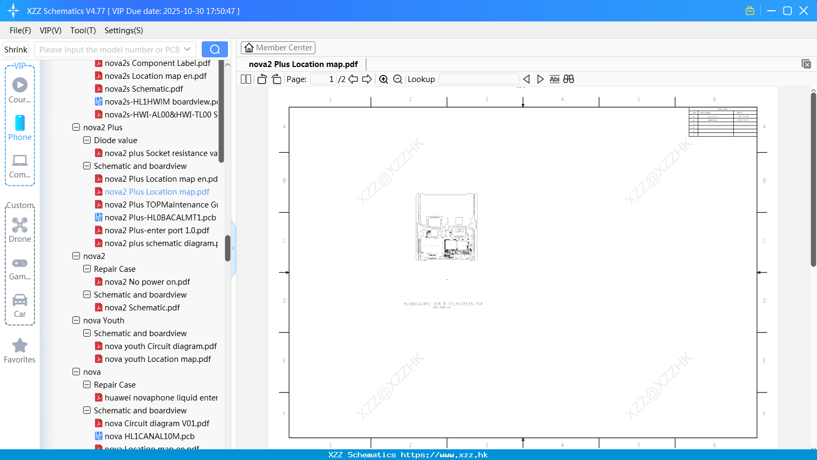Open the Drone category
817x460 pixels.
[x=20, y=230]
